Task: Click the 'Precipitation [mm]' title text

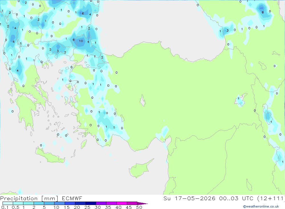Action: point(29,198)
